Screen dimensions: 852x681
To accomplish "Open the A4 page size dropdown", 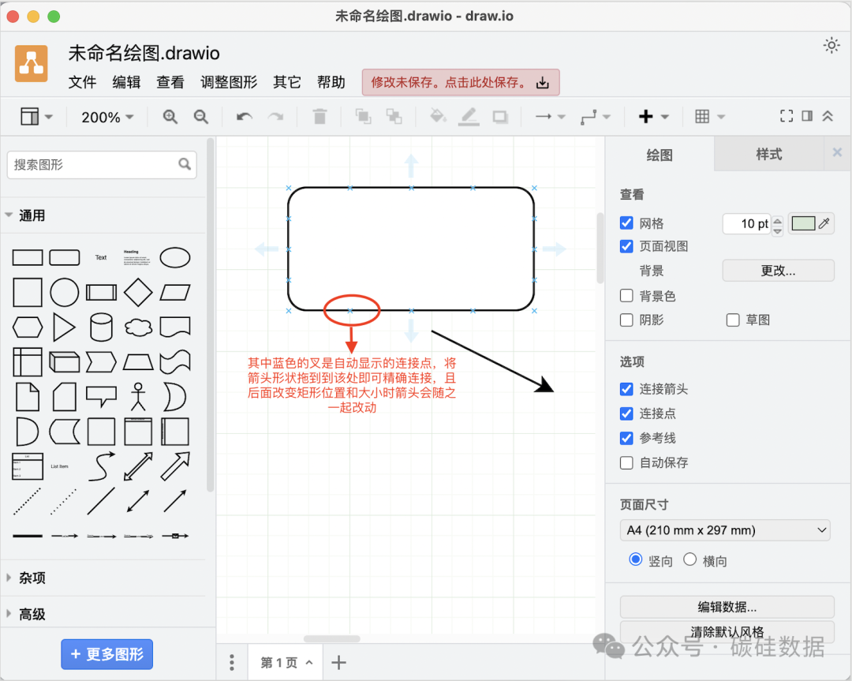I will tap(724, 529).
